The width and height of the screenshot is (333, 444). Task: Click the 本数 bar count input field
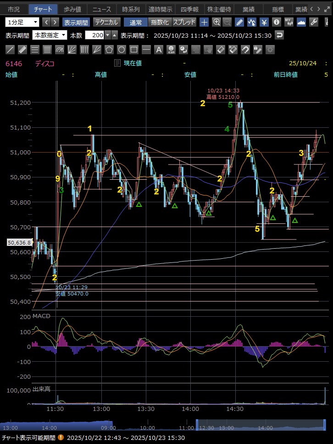(x=96, y=35)
